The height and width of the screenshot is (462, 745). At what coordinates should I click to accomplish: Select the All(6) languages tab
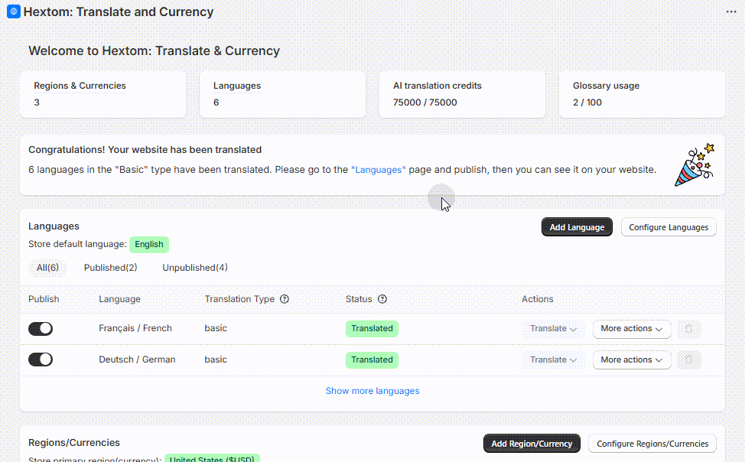click(x=47, y=268)
